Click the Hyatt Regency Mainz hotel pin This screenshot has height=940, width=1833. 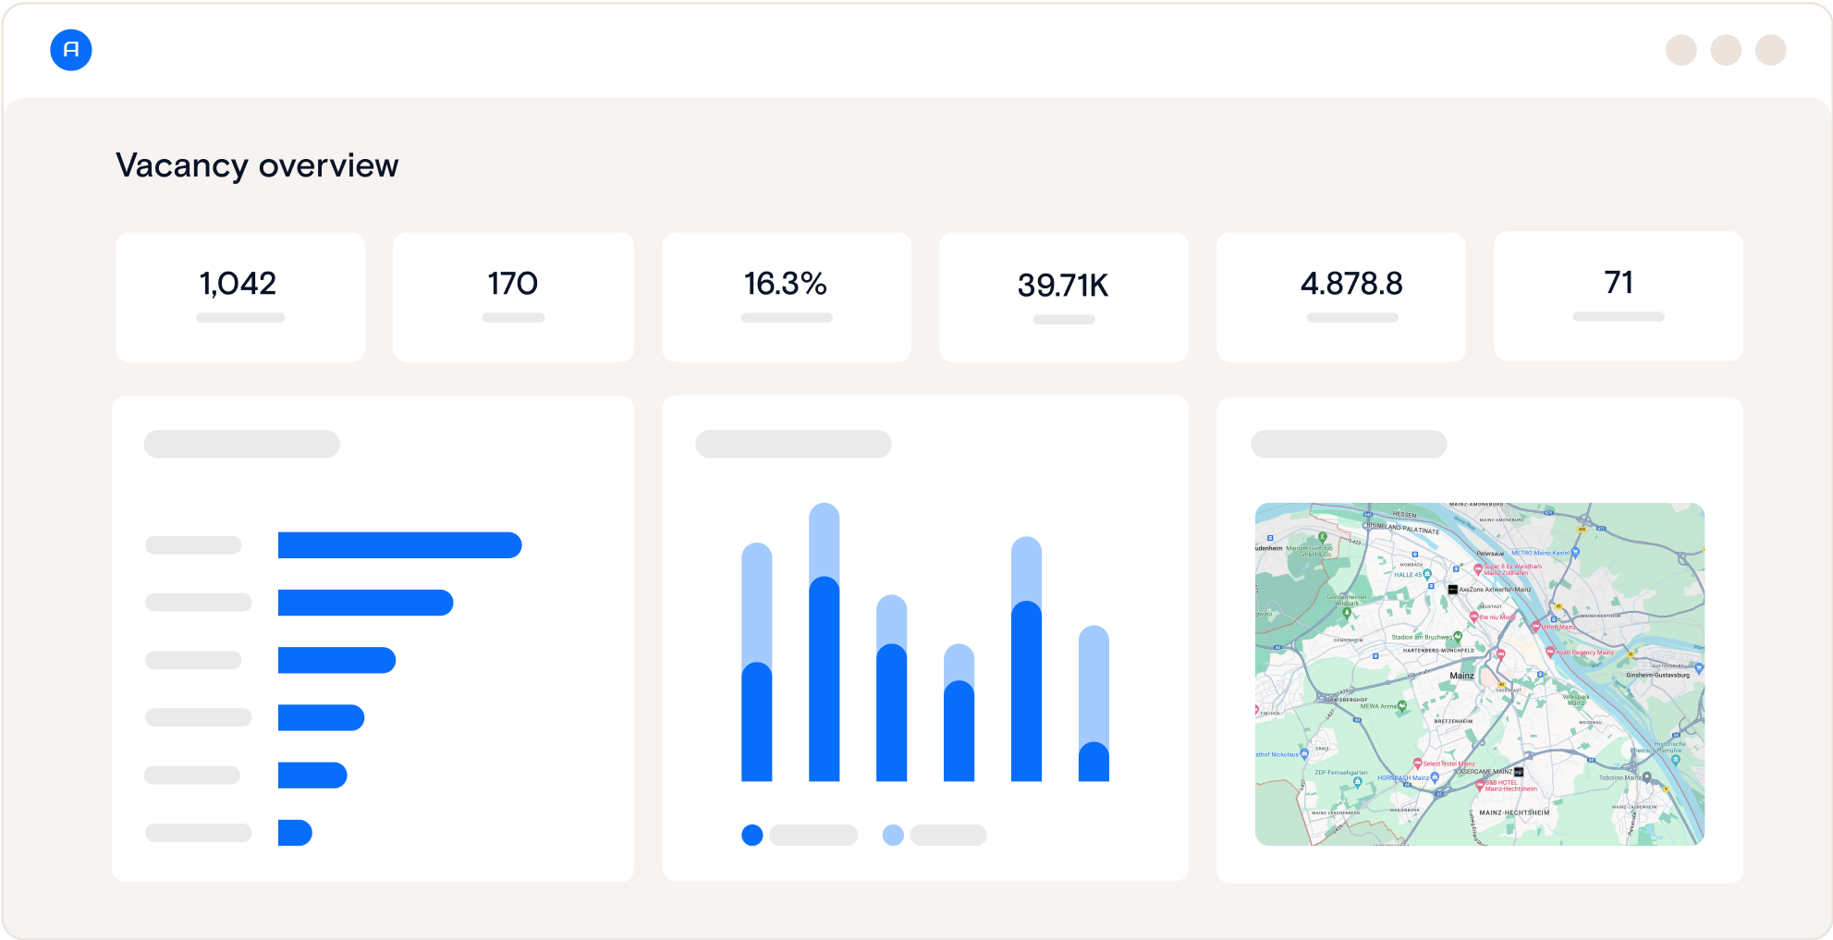(1550, 653)
